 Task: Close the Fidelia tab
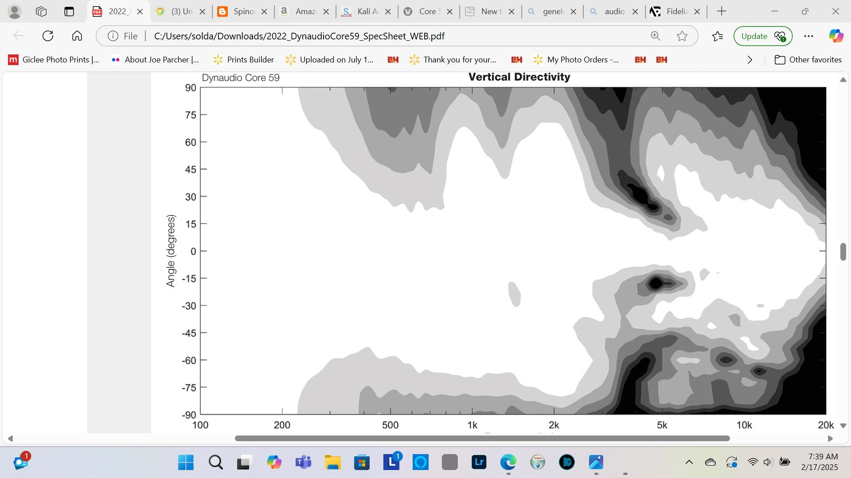[697, 12]
